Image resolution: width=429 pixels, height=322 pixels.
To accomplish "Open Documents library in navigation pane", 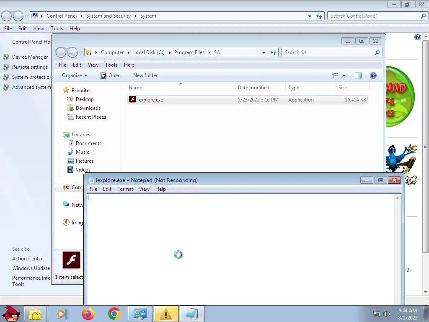I will point(88,143).
